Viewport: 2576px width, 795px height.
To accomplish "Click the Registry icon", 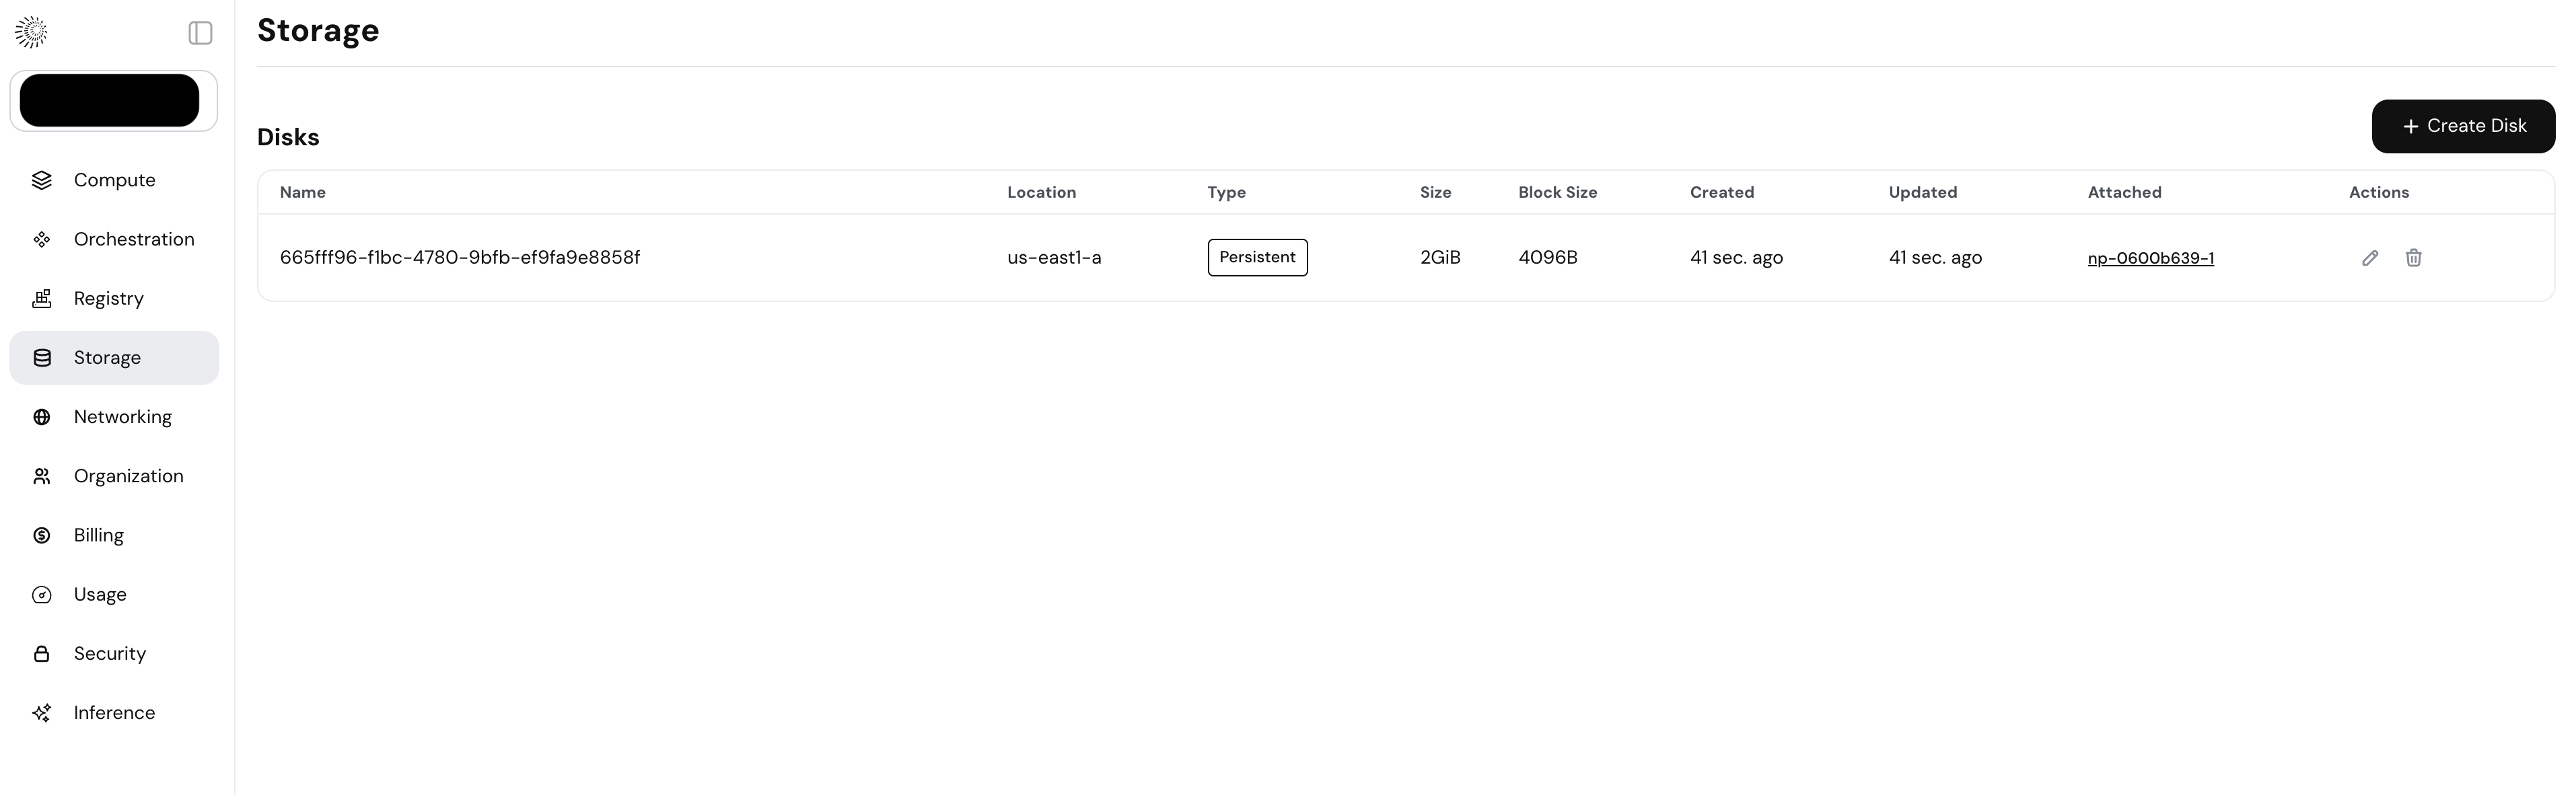I will click(42, 298).
